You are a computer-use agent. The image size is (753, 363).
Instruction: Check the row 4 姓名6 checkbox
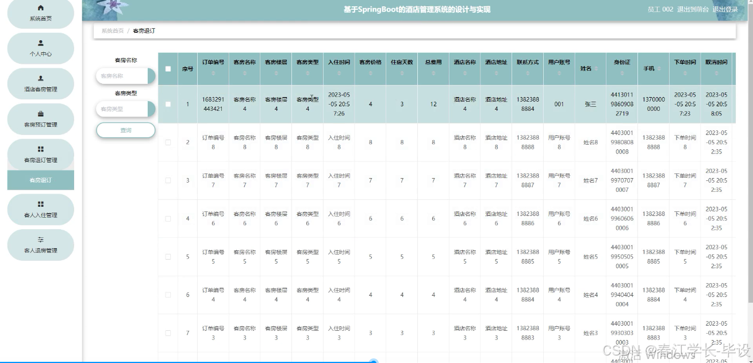(x=168, y=219)
